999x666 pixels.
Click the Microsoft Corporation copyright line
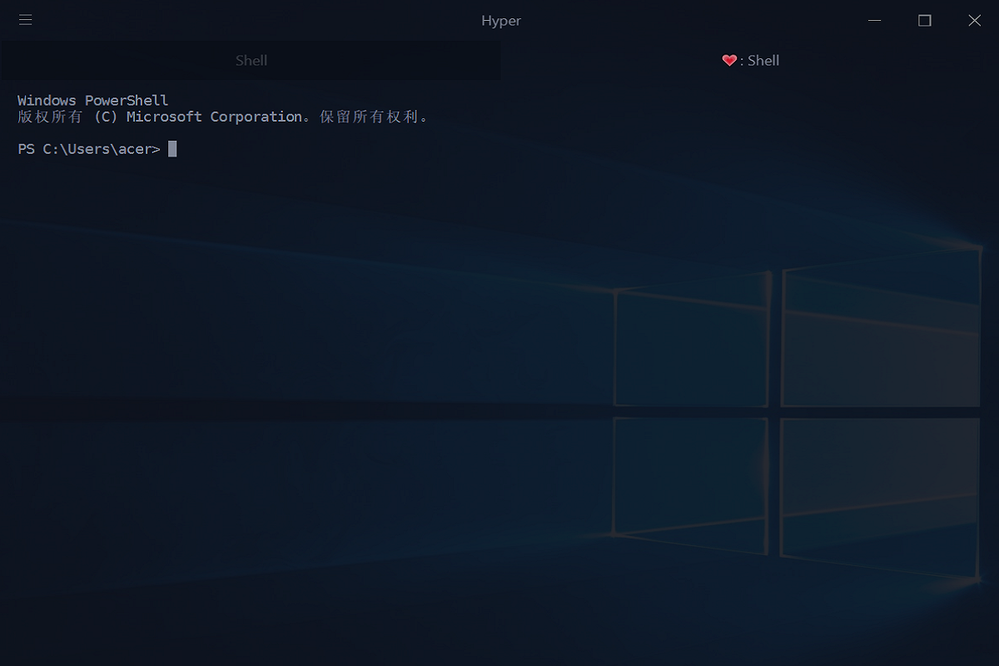223,117
